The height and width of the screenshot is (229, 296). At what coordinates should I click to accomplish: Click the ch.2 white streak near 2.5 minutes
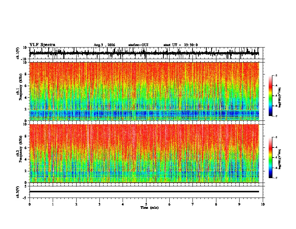(88, 146)
